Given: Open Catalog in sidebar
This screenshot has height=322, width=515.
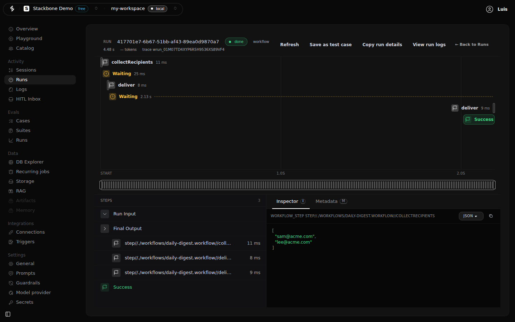Looking at the screenshot, I should click(40, 48).
